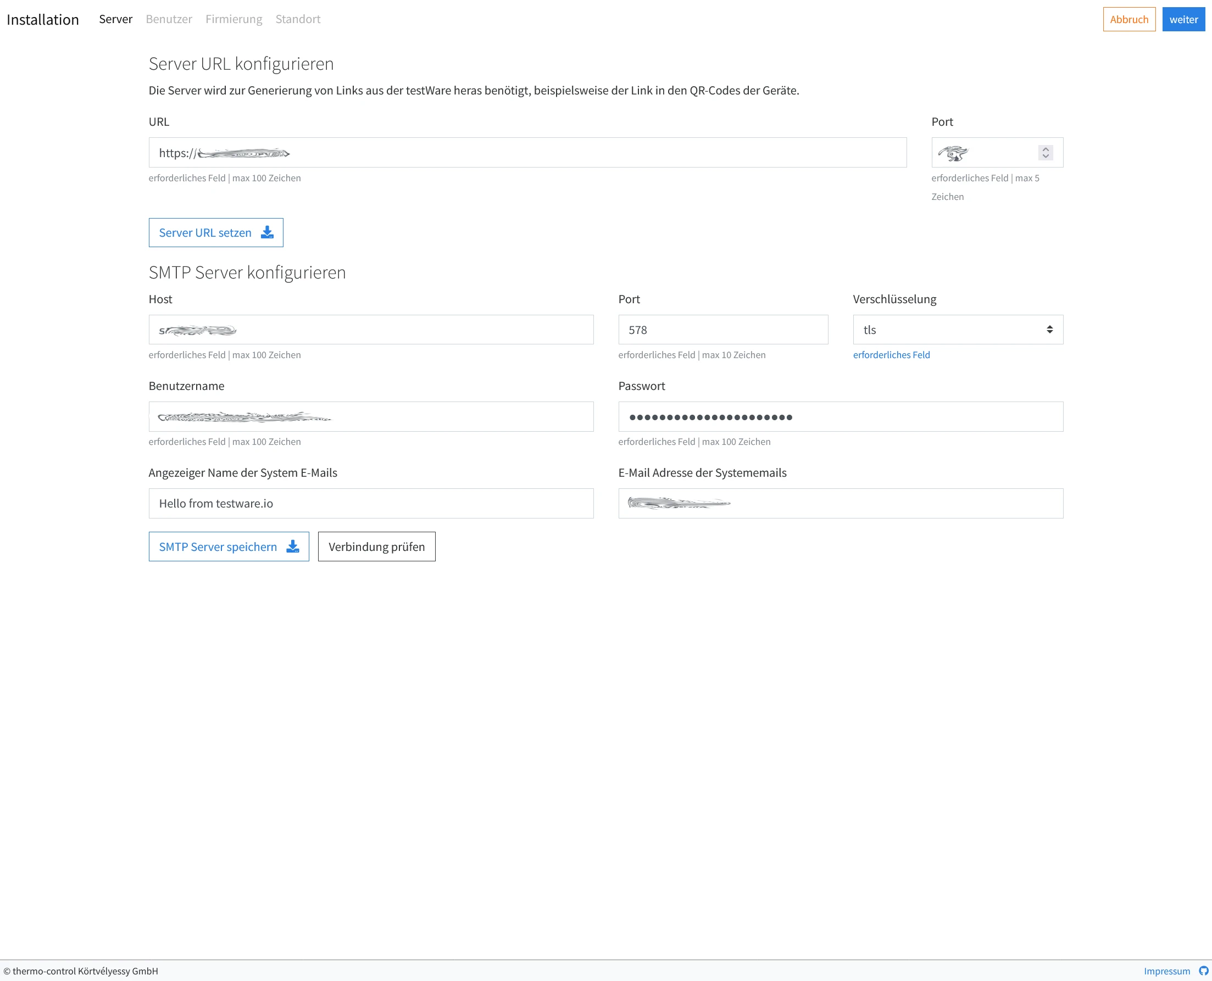
Task: Click the "erforderliches Feld" link under Verschlüsselung
Action: [892, 355]
